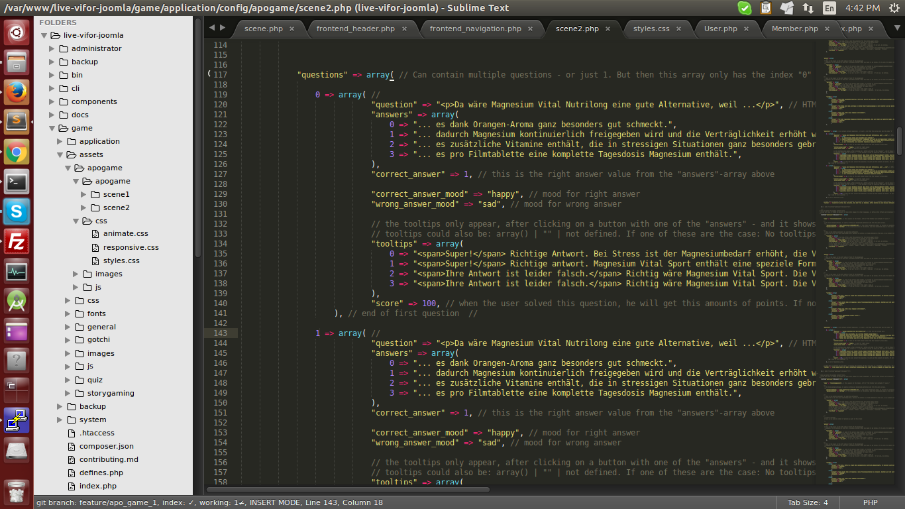
Task: Collapse the game folder in sidebar
Action: pyautogui.click(x=52, y=128)
